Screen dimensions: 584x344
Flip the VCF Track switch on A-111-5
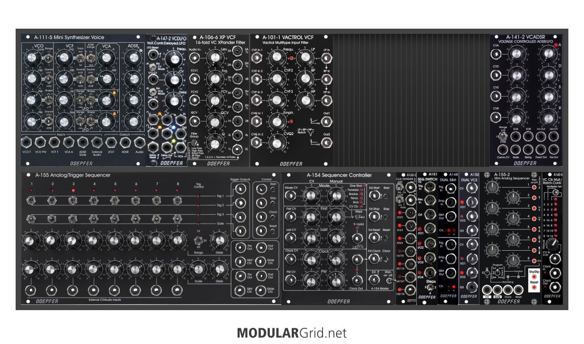[x=80, y=58]
